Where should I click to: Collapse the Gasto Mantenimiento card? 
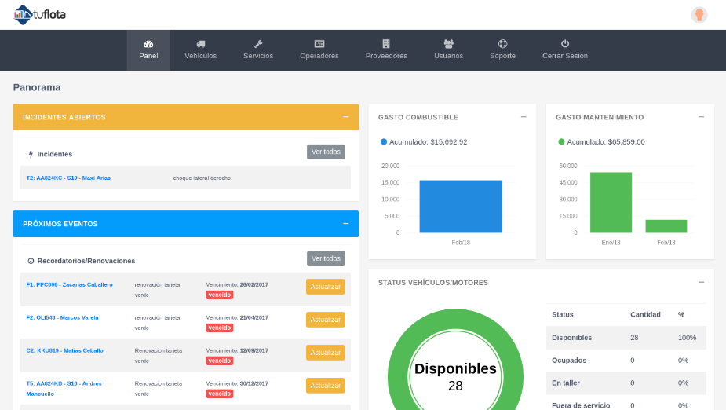tap(701, 117)
